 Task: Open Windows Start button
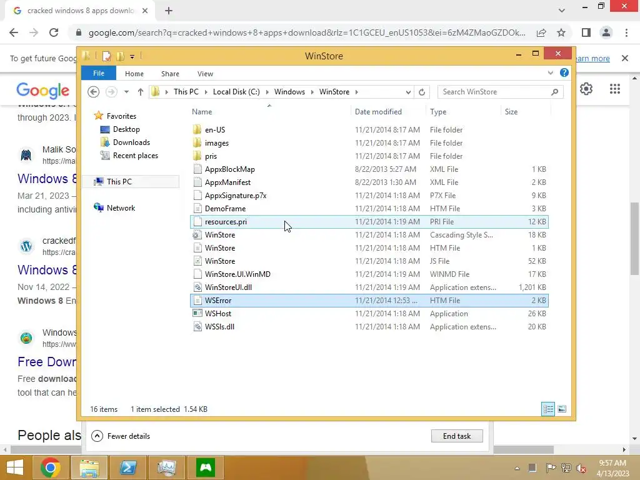15,467
